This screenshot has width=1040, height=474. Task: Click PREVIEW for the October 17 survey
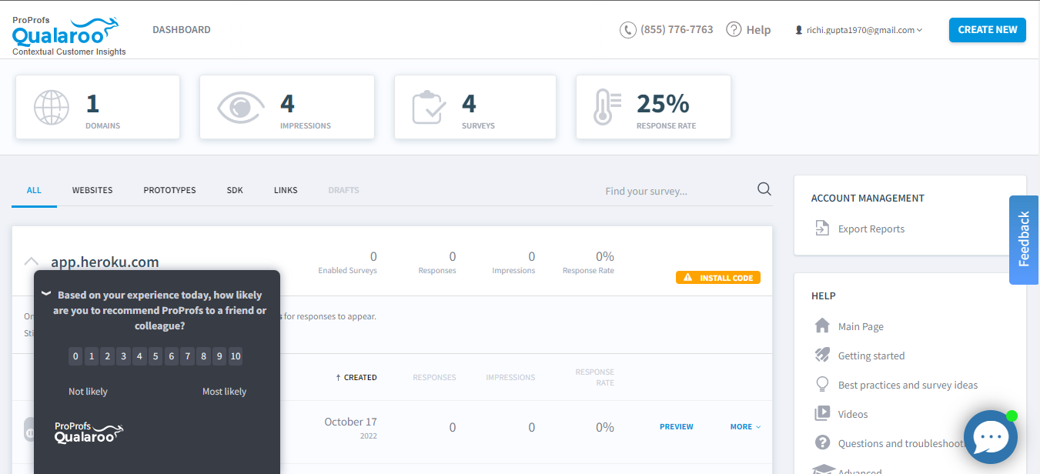(x=677, y=426)
